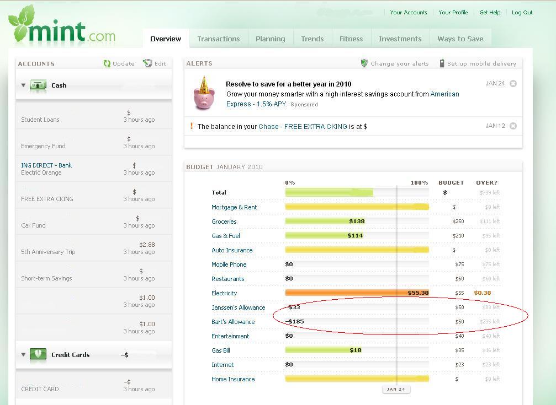
Task: Click the Edit hand icon in Accounts
Action: (147, 63)
